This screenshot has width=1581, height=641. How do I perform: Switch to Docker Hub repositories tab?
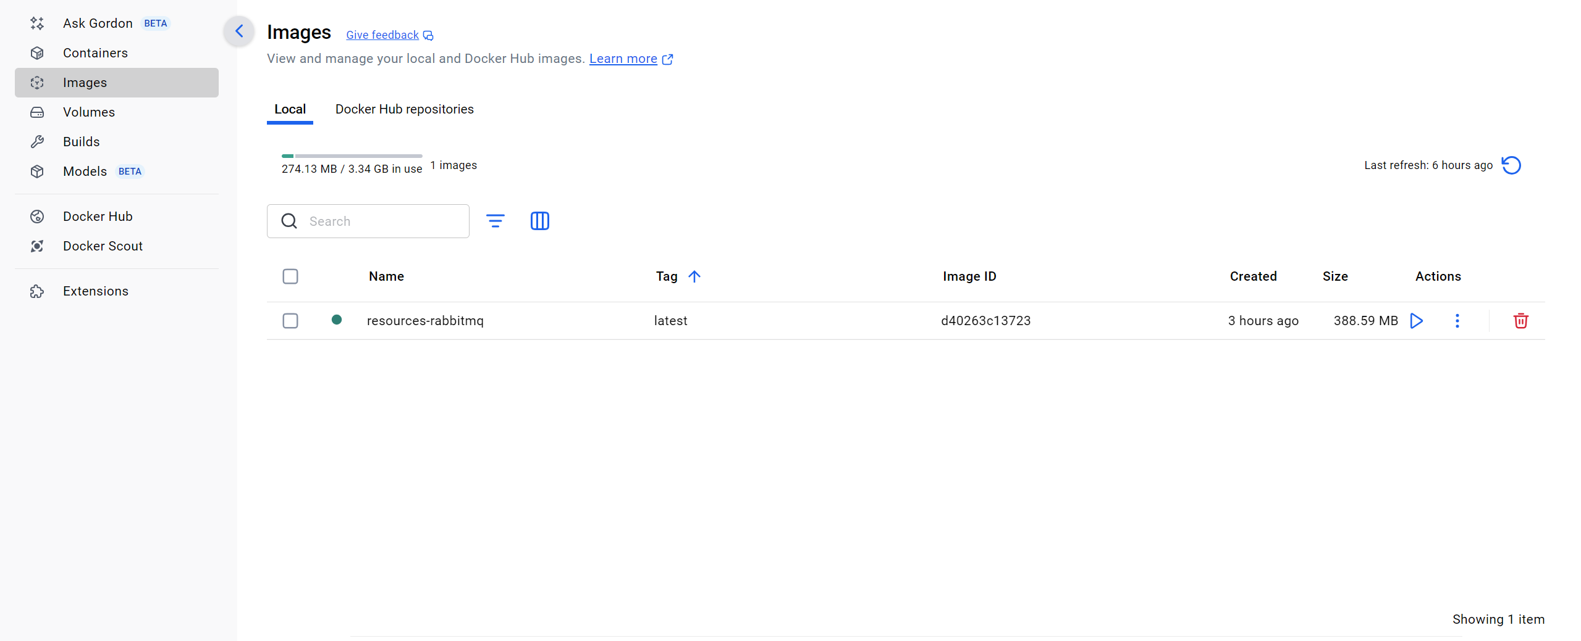405,109
